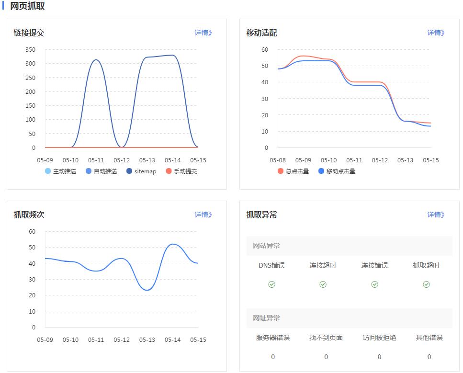Toggle the sitemap legend series
This screenshot has width=463, height=373.
tap(141, 171)
